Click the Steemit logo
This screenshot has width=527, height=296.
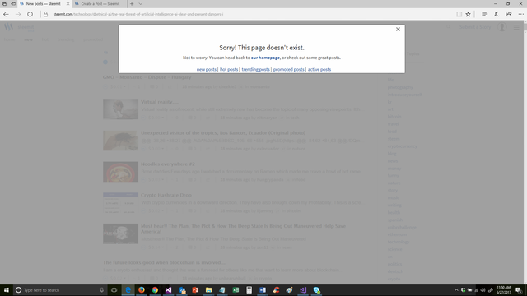pos(19,27)
